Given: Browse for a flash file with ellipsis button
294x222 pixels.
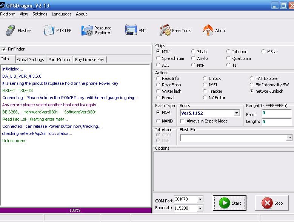Looking at the screenshot, I should click(x=289, y=138).
